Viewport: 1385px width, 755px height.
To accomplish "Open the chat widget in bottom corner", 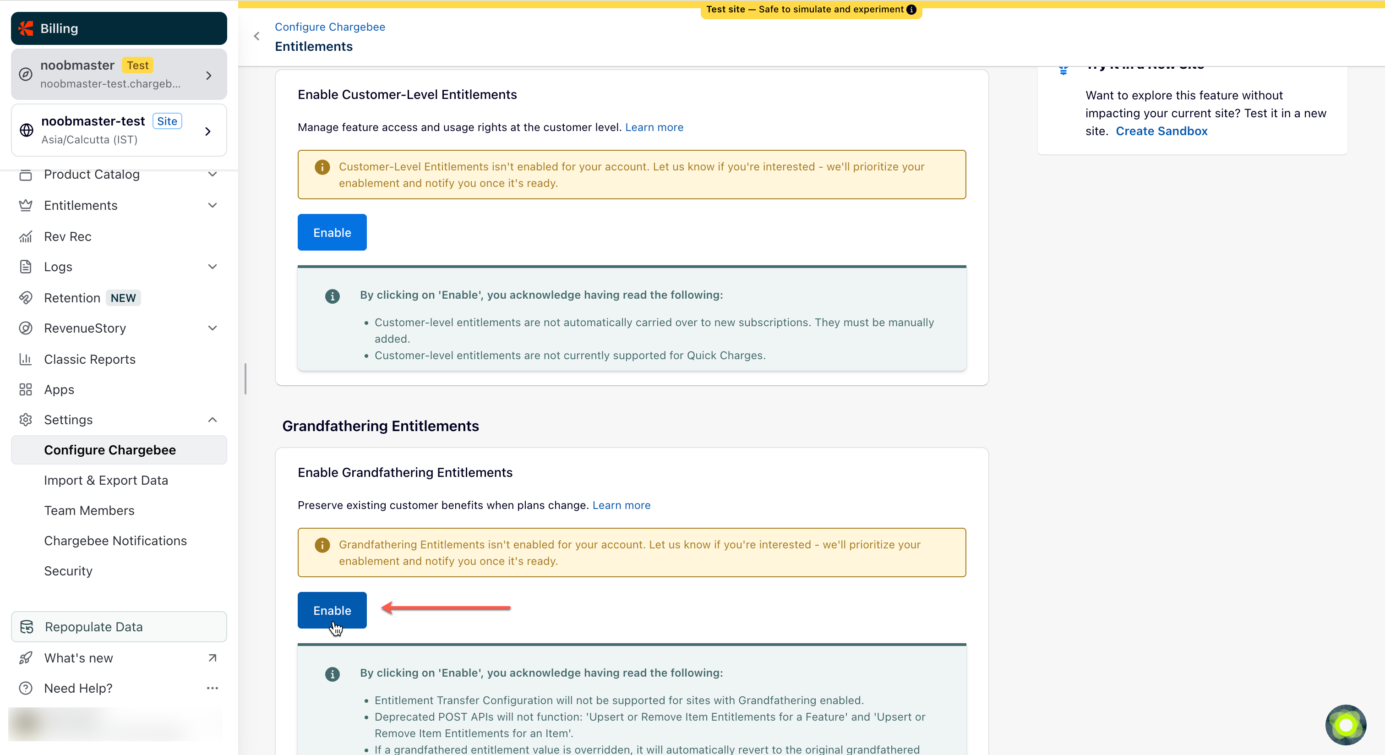I will 1345,724.
